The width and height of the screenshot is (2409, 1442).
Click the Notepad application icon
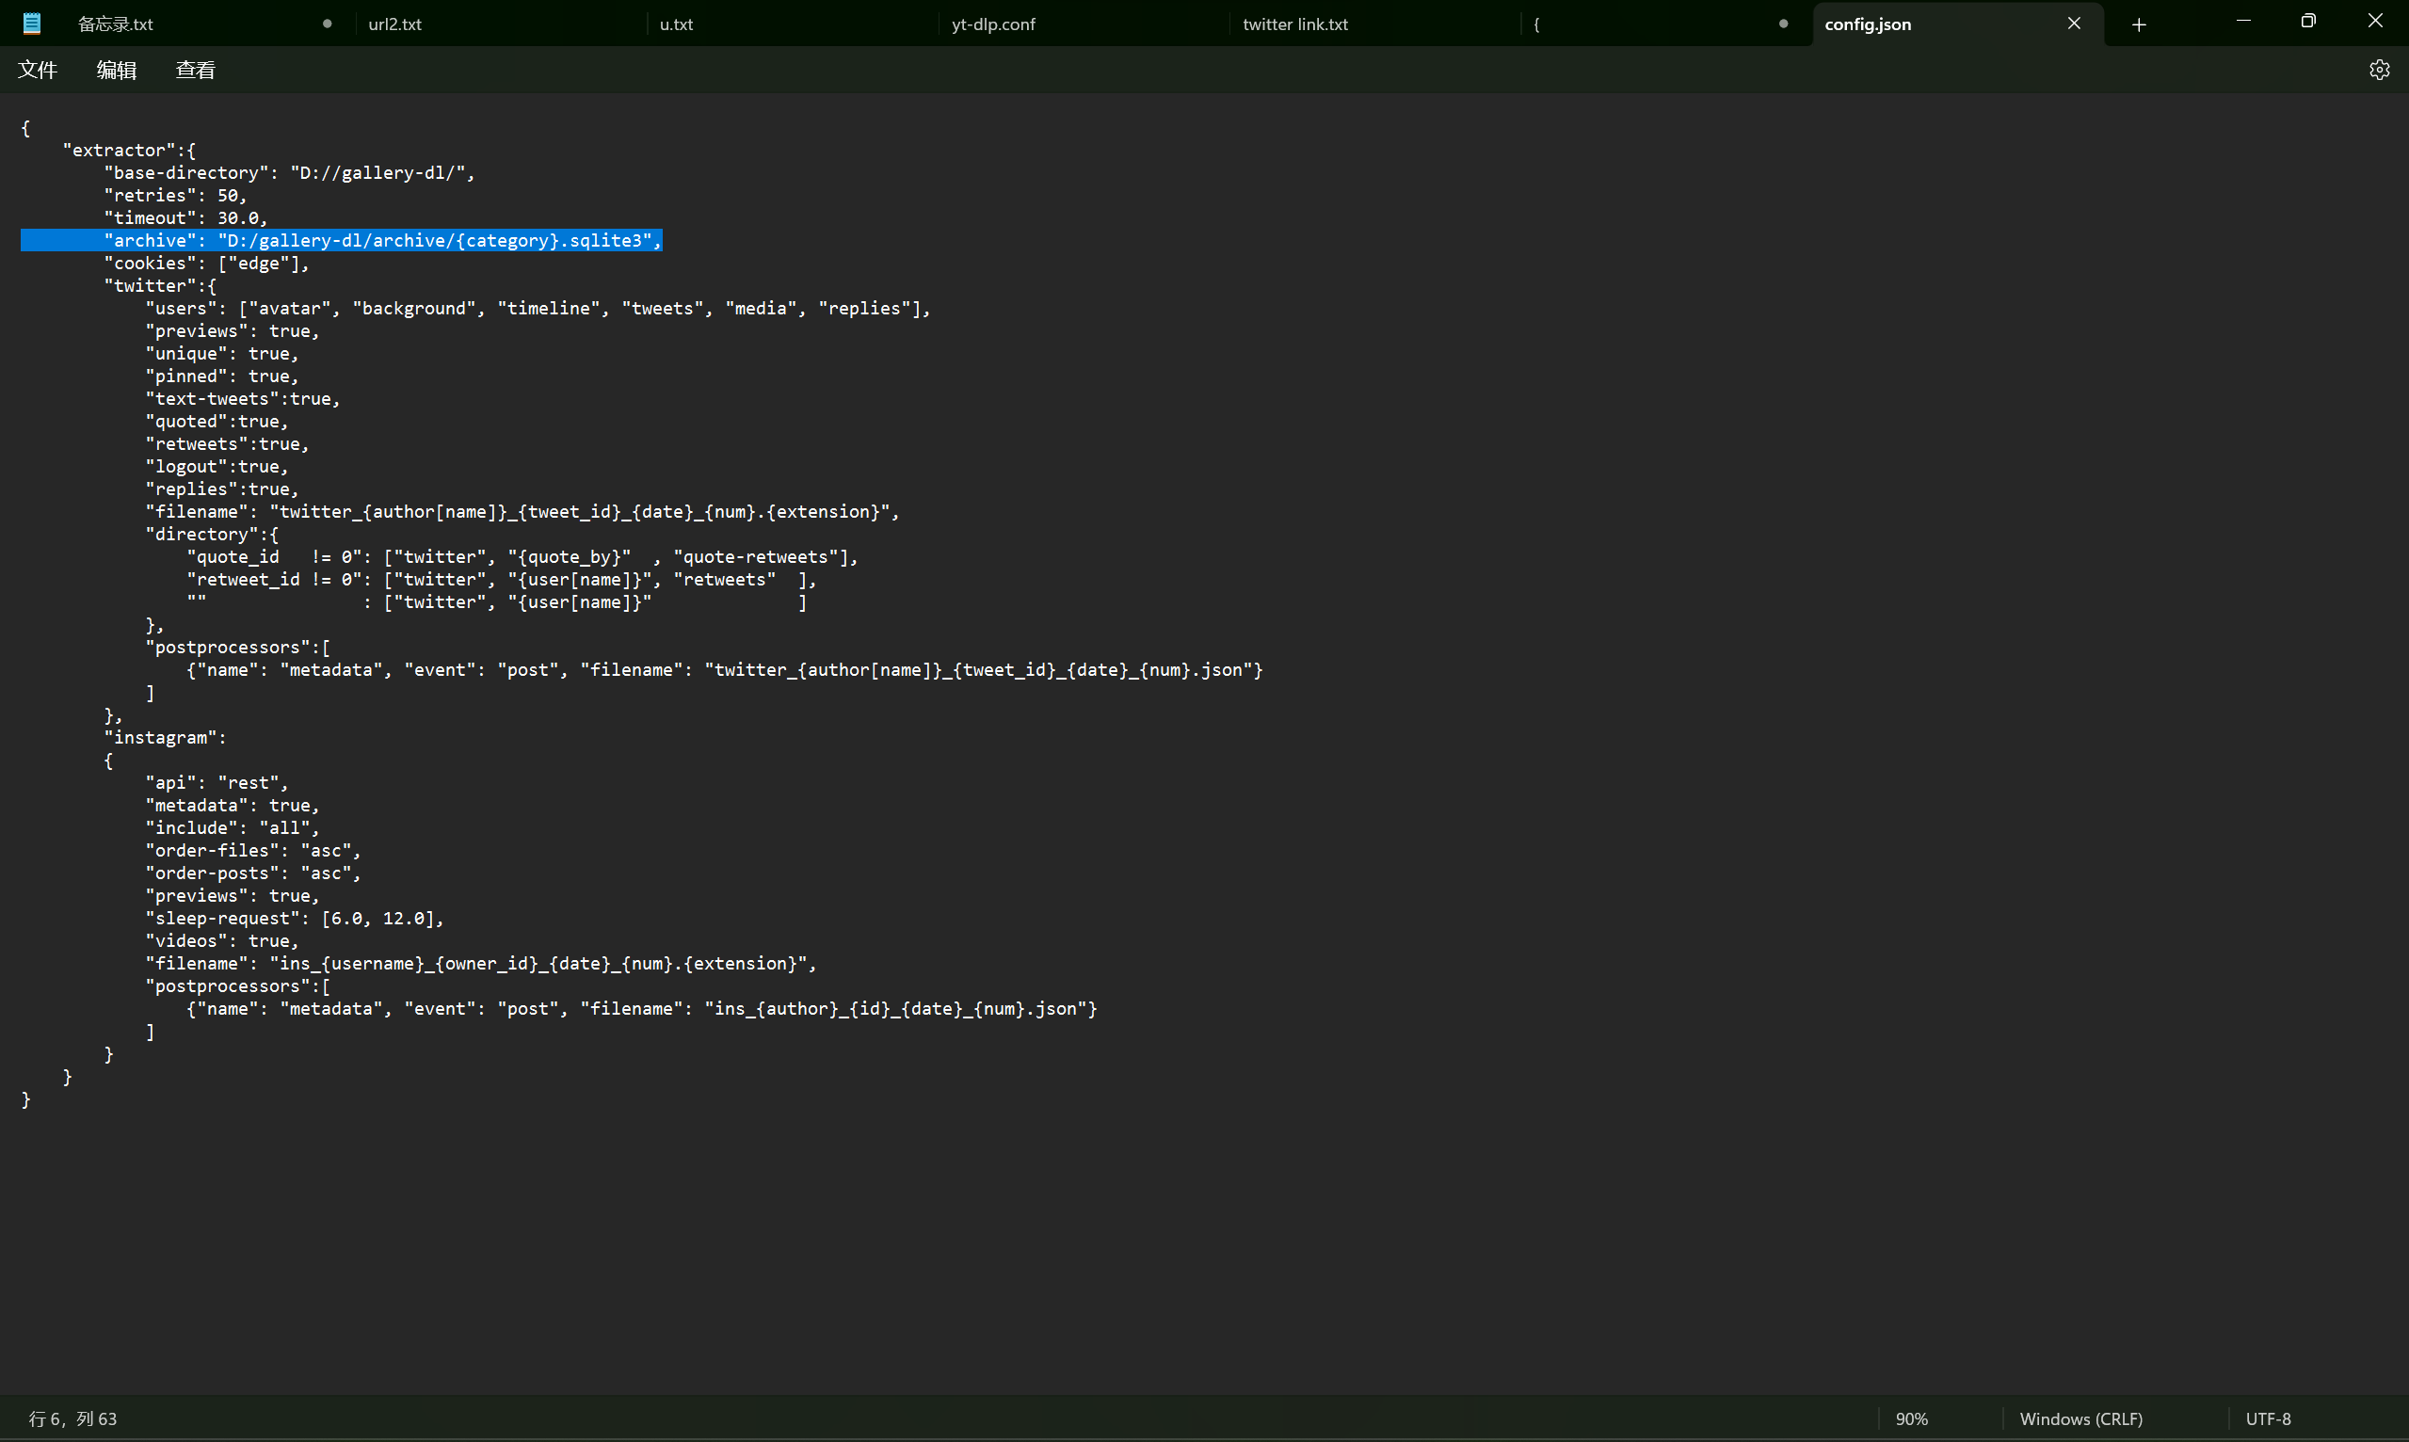(32, 22)
